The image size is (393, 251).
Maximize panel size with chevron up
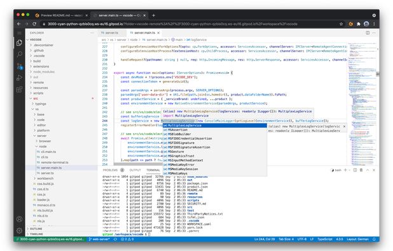point(368,170)
